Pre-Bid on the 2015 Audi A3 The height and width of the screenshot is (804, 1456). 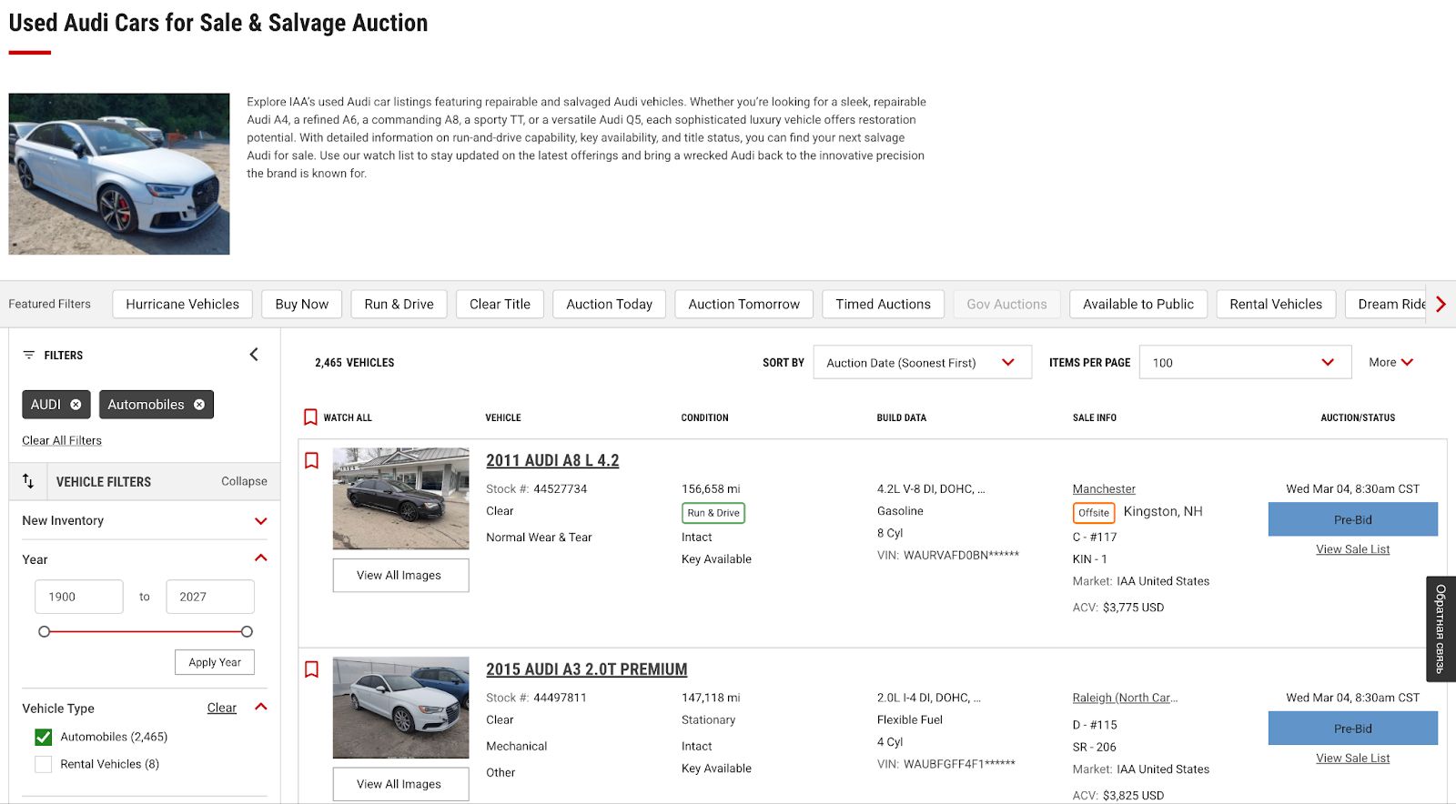point(1353,729)
